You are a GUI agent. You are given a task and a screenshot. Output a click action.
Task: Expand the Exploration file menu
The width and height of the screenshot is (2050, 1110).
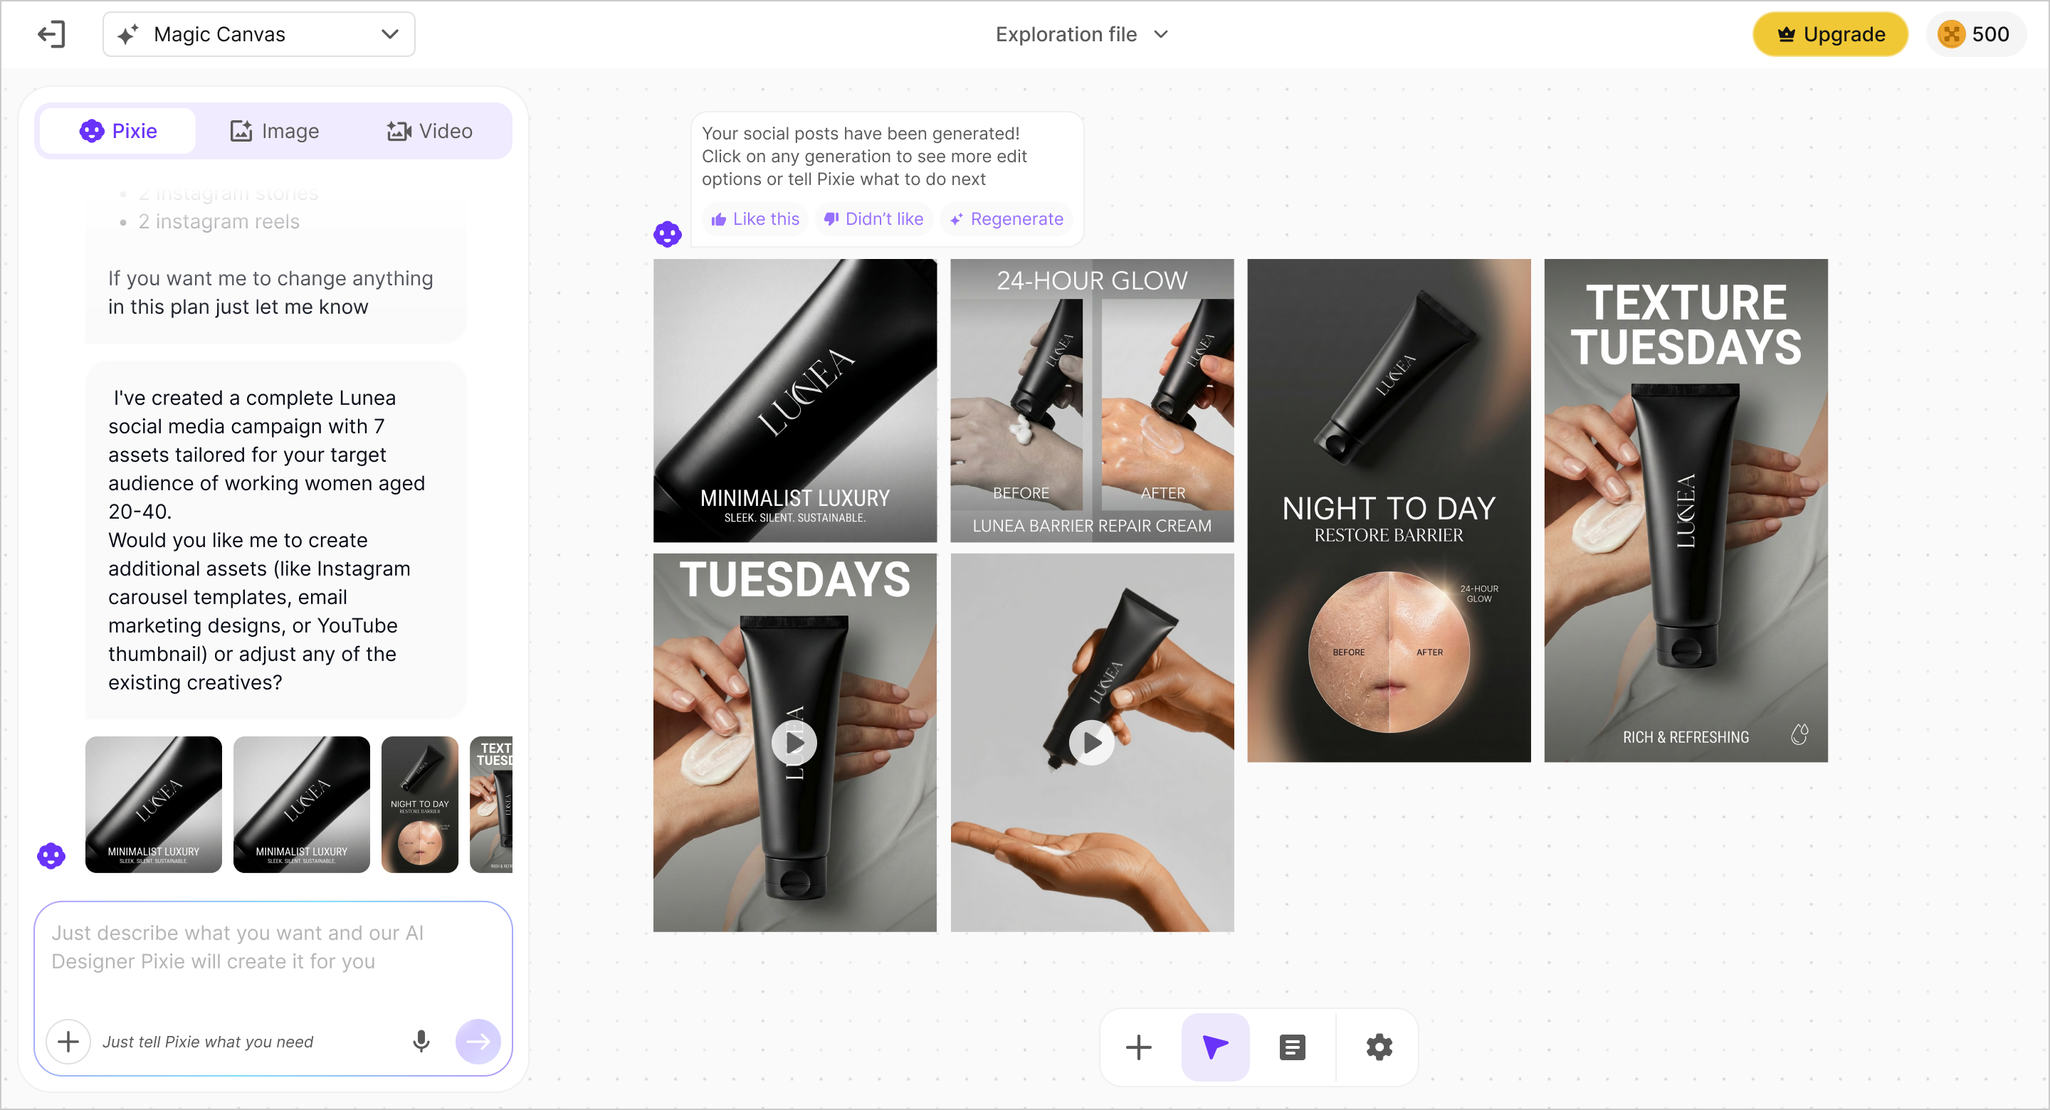click(x=1081, y=34)
